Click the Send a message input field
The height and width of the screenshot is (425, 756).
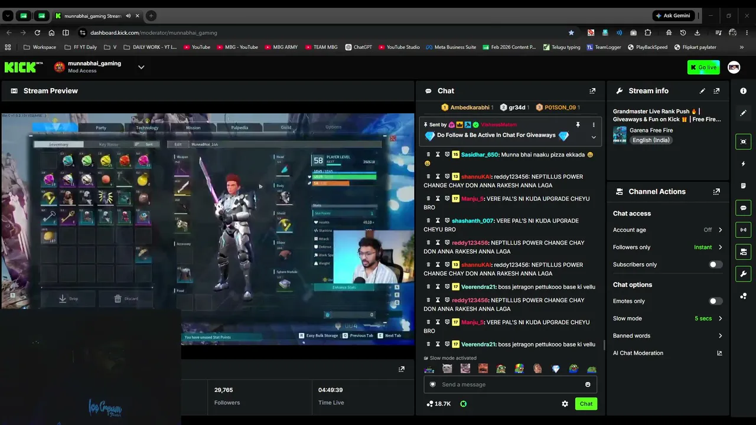510,384
